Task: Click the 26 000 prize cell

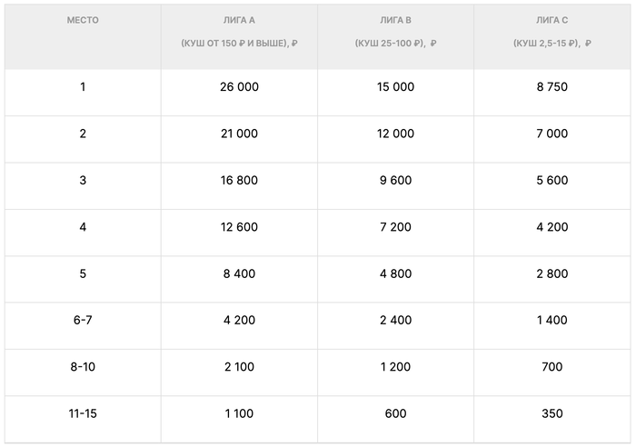Action: tap(239, 87)
